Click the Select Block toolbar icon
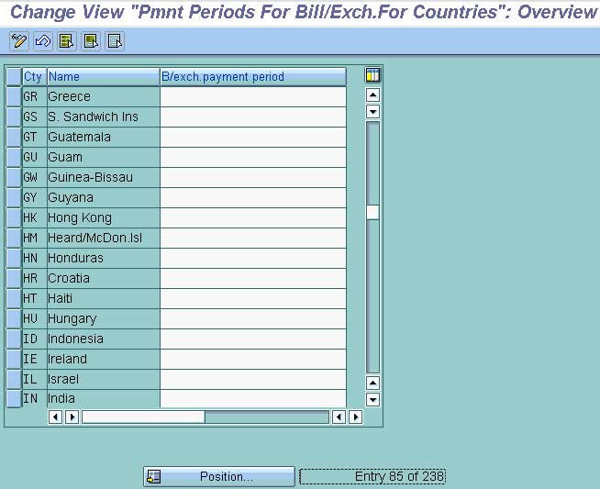This screenshot has width=600, height=489. click(91, 41)
